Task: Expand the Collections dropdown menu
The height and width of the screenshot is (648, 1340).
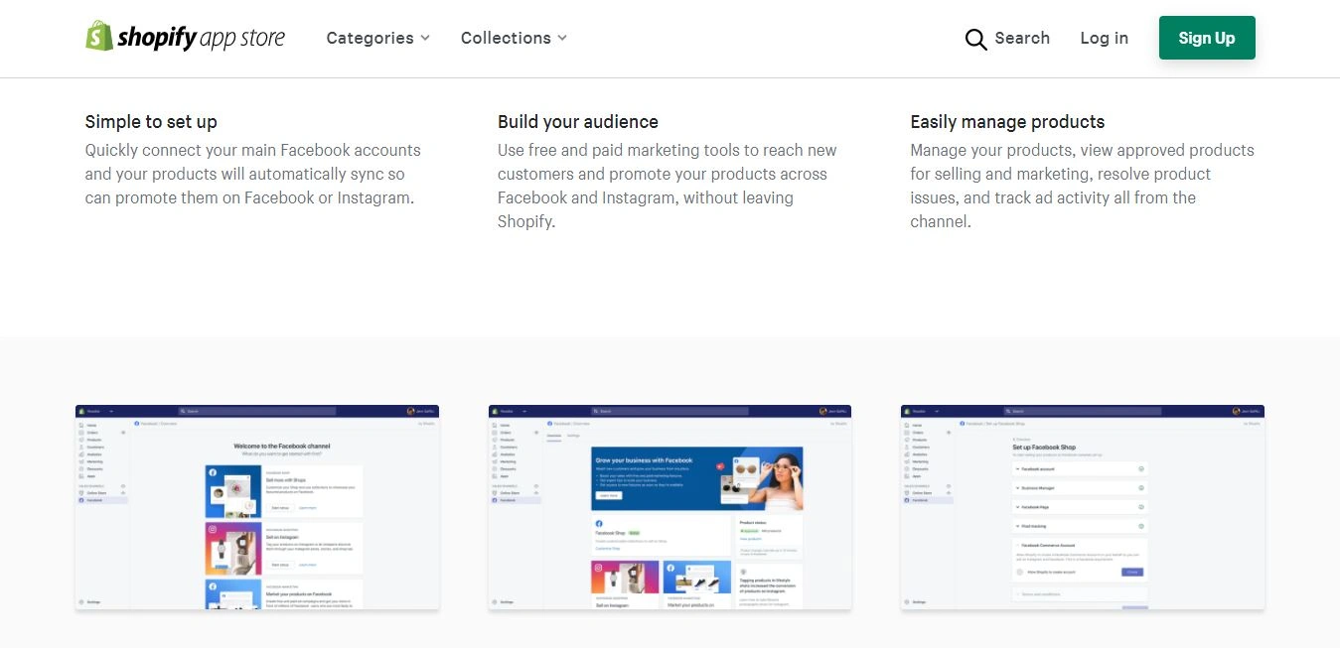Action: pos(514,38)
